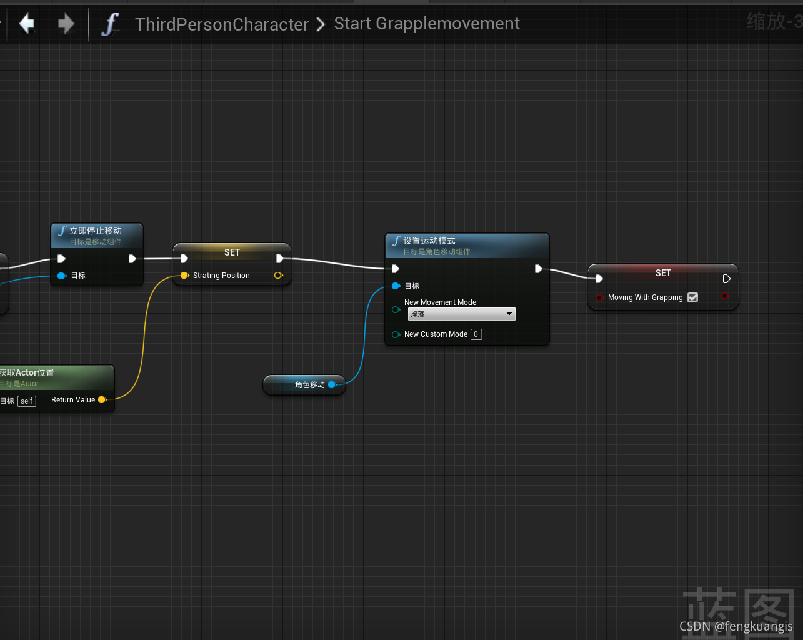Click the yellow Return Value output pin
Screen dimensions: 803x640
tap(102, 400)
